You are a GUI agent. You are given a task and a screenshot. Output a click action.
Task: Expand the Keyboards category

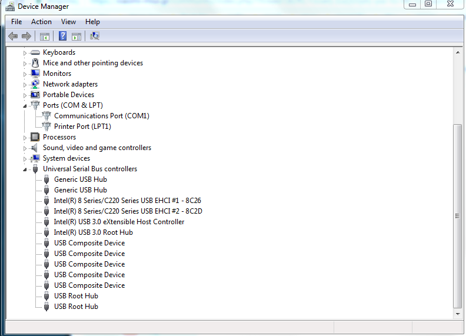tap(25, 52)
